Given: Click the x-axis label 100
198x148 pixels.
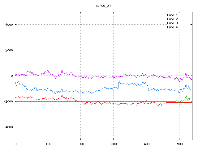Looking at the screenshot, I should (x=48, y=144).
